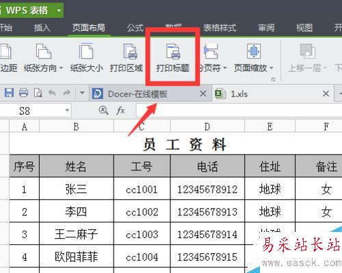Click the cell containing 张三
Image resolution: width=342 pixels, height=273 pixels.
76,189
